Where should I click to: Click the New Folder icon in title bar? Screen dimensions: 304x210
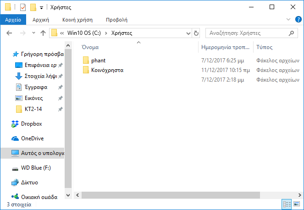coord(33,7)
